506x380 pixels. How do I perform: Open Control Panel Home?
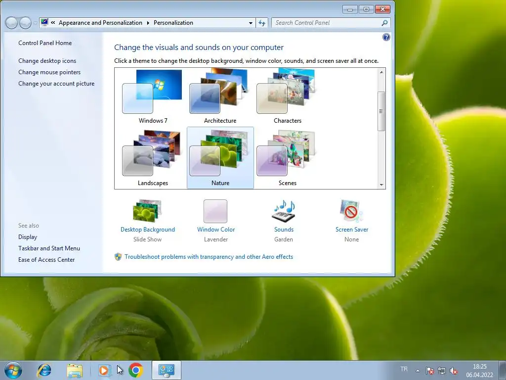click(45, 43)
